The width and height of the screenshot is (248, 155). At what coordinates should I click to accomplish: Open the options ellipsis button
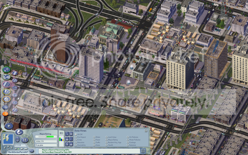point(32,151)
